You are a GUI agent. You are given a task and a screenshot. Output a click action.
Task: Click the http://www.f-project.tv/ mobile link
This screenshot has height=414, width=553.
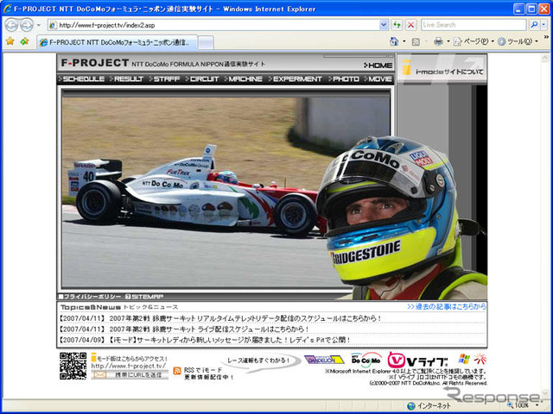[x=129, y=366]
